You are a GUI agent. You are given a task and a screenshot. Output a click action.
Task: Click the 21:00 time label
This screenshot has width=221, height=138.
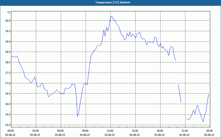click(185, 131)
